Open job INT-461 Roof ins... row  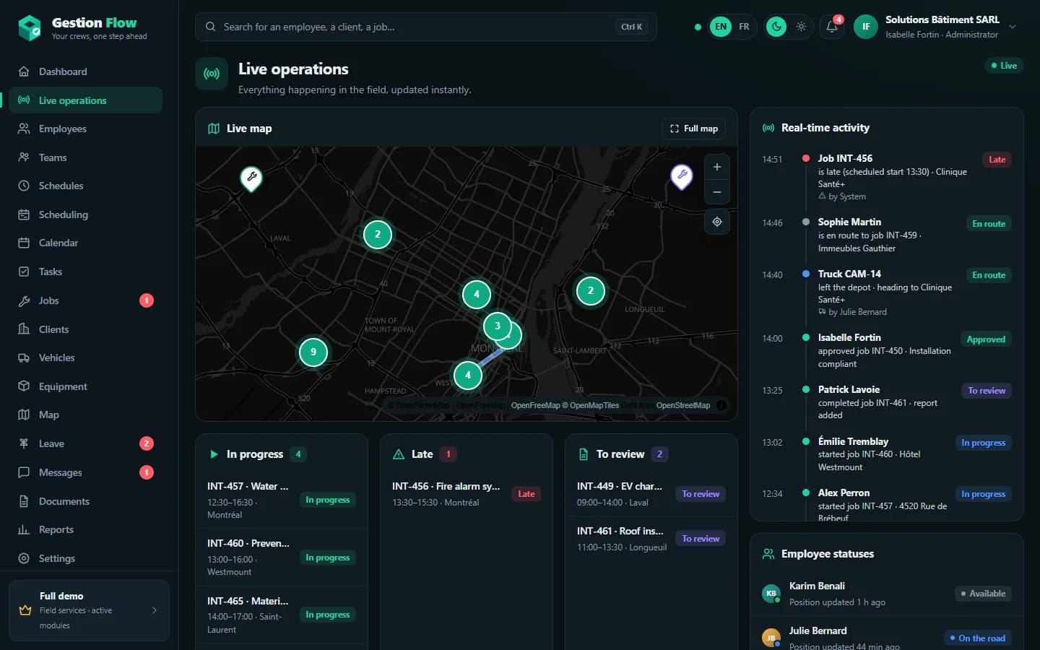click(x=651, y=539)
